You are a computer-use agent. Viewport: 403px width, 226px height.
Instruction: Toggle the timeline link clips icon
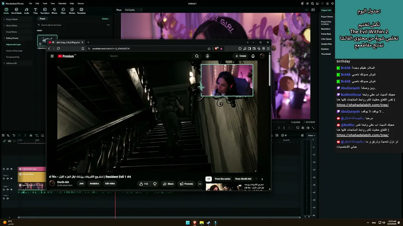[x=4, y=141]
